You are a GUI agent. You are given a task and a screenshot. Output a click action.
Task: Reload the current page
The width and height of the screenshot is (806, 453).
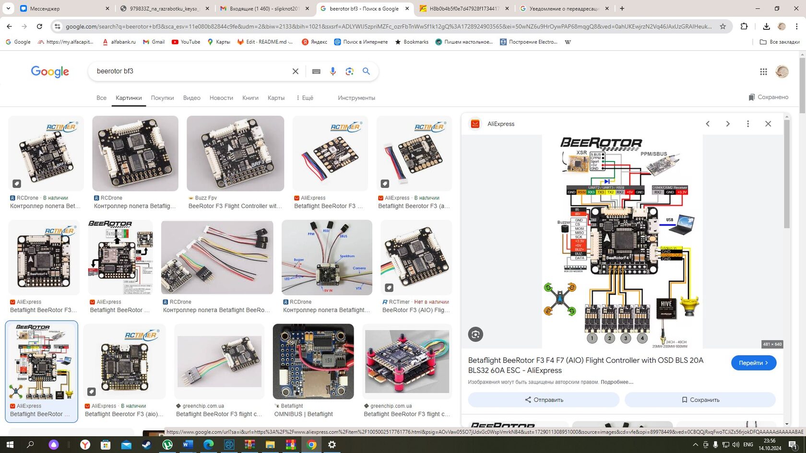click(39, 26)
